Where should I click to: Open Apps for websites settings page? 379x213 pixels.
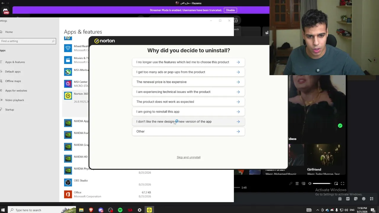point(16,91)
